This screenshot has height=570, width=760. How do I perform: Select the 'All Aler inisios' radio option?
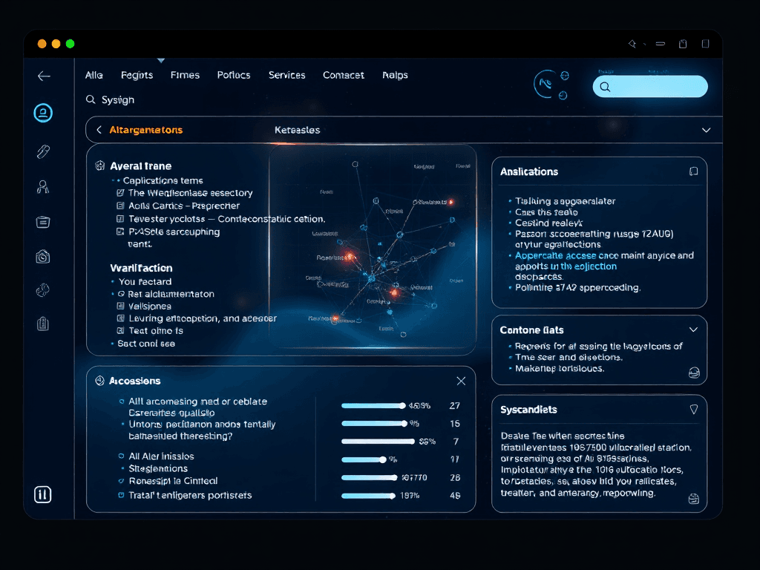click(122, 456)
